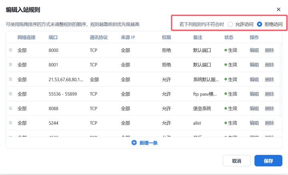Edit the 系统默认服务 rule with ports 21,53,67
The height and width of the screenshot is (175, 288).
coord(254,80)
